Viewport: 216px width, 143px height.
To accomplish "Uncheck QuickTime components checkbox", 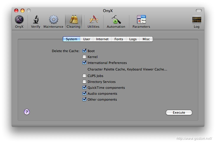I will tap(84, 87).
